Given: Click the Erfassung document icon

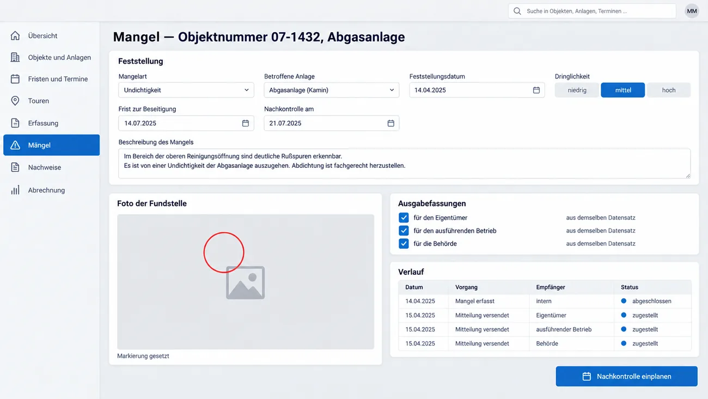Looking at the screenshot, I should (15, 123).
